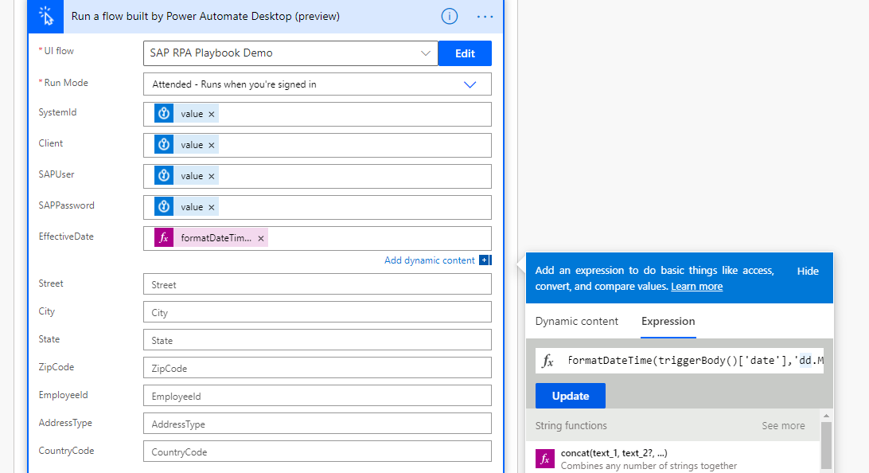This screenshot has width=869, height=473.
Task: Remove the SystemId value token
Action: coord(211,113)
